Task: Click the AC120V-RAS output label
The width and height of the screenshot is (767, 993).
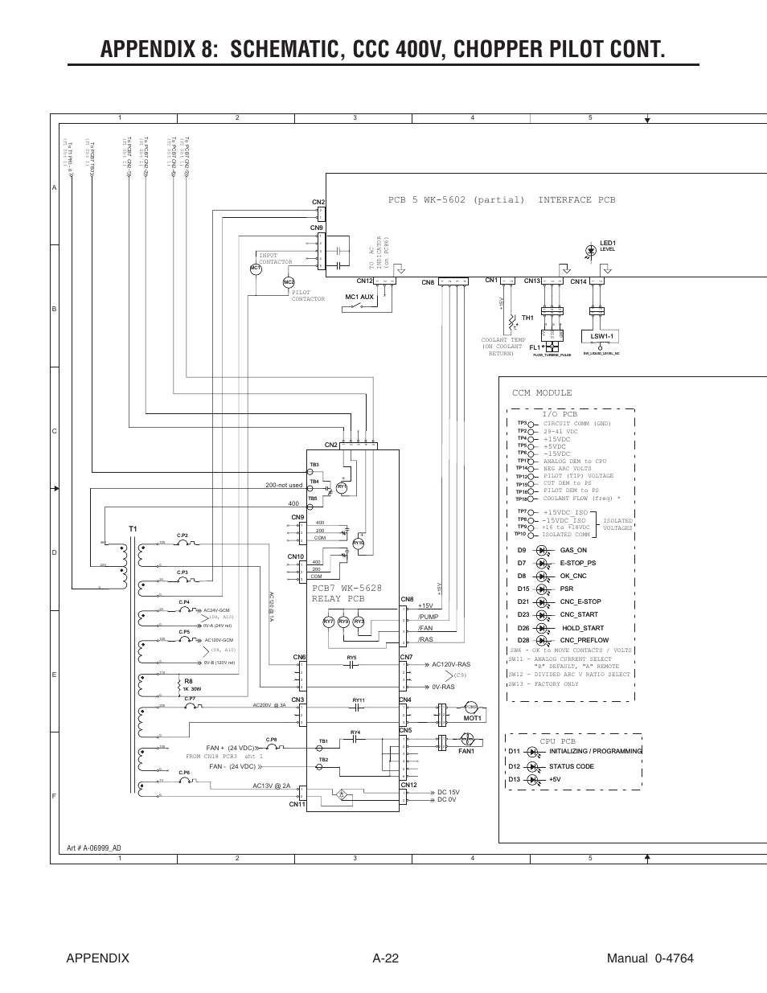Action: [450, 665]
